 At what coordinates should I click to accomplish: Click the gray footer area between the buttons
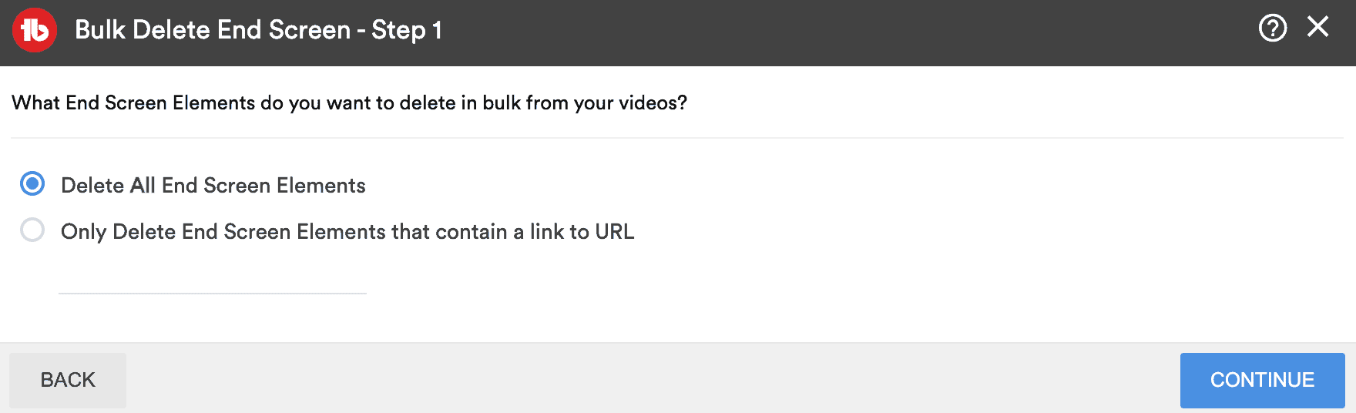tap(653, 380)
